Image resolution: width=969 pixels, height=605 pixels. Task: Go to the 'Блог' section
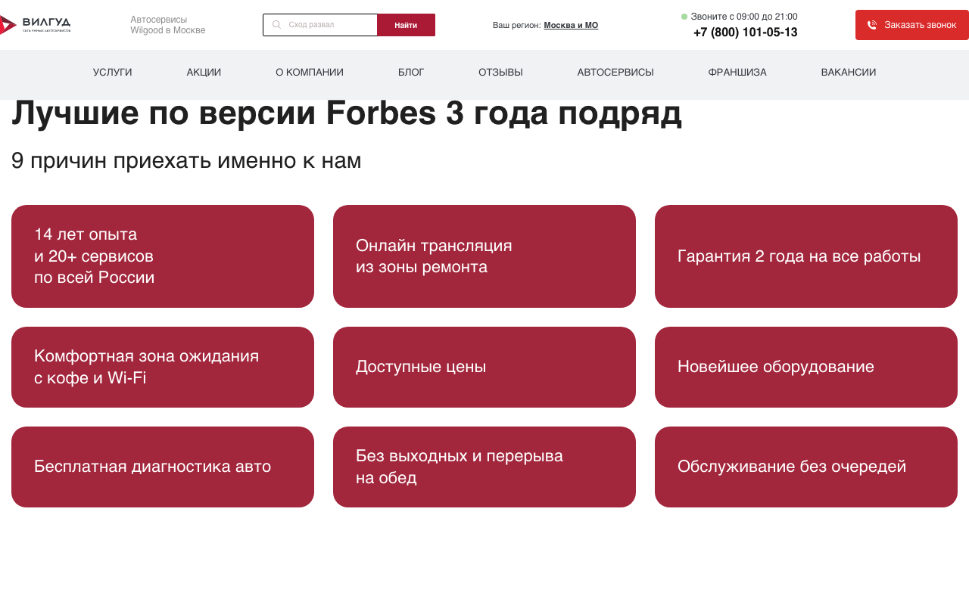tap(411, 73)
